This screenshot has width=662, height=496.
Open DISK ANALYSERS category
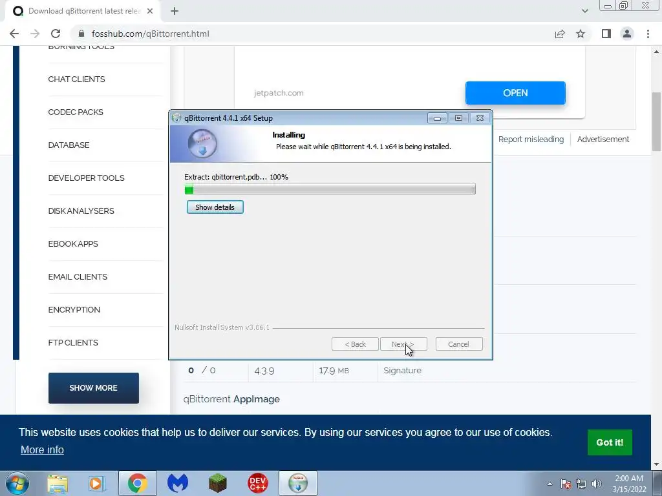point(81,211)
